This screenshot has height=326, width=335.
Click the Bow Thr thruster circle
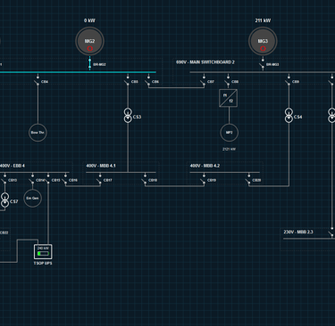click(38, 133)
